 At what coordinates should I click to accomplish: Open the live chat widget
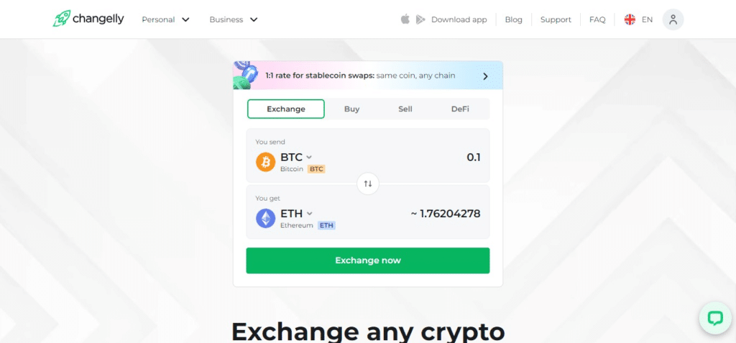714,319
